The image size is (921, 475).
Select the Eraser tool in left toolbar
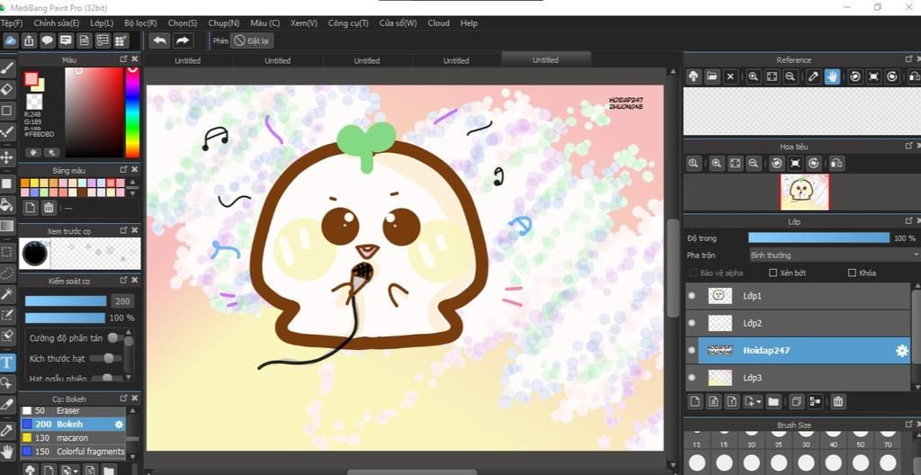(6, 89)
